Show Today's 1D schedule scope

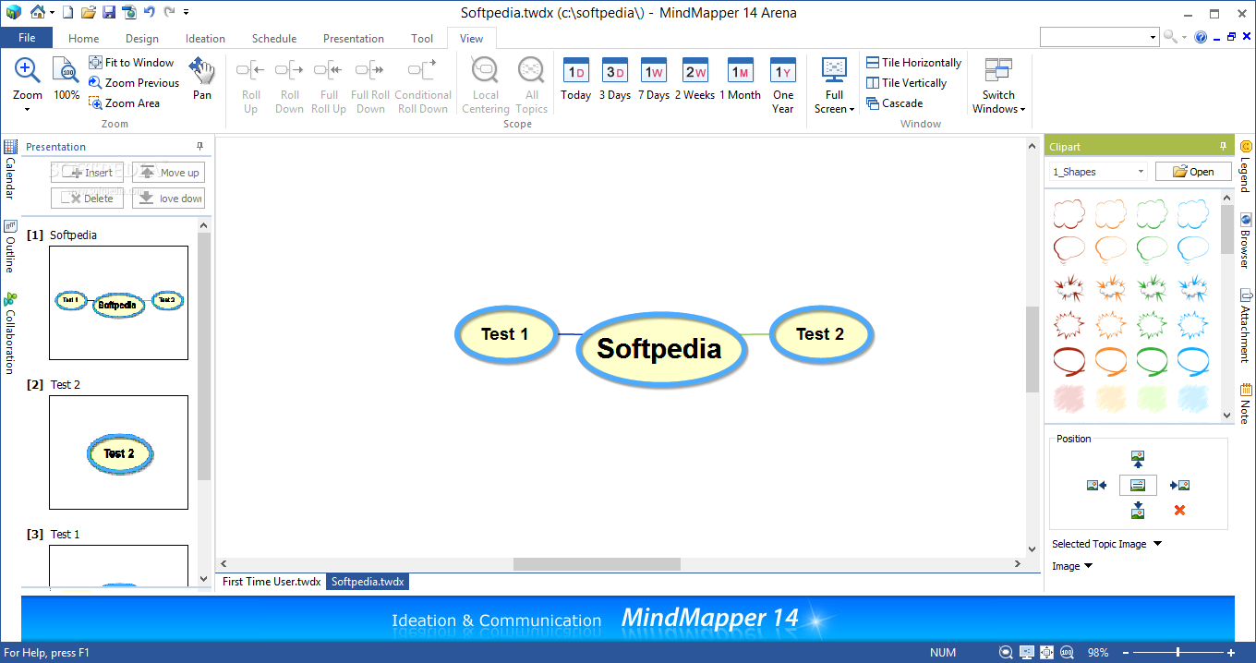click(576, 79)
